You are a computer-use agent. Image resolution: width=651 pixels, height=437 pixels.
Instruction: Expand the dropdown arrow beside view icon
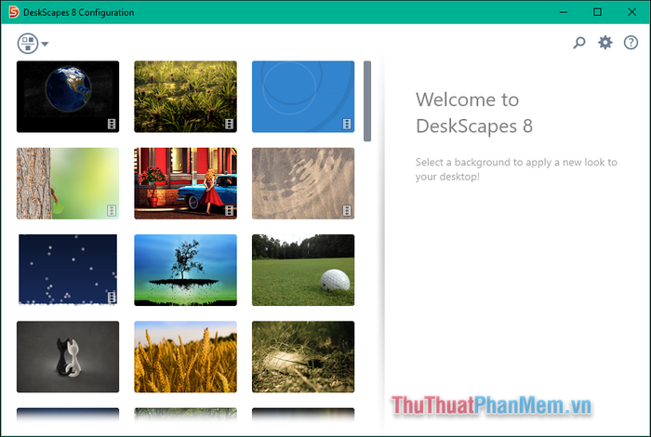pos(45,44)
